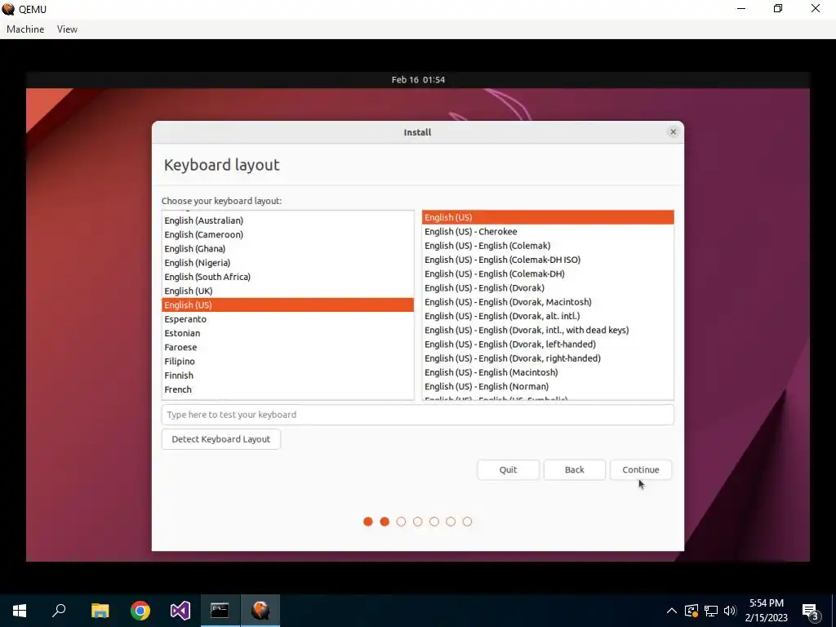Switch to the Command Prompt taskbar icon
Viewport: 836px width, 627px height.
click(220, 611)
